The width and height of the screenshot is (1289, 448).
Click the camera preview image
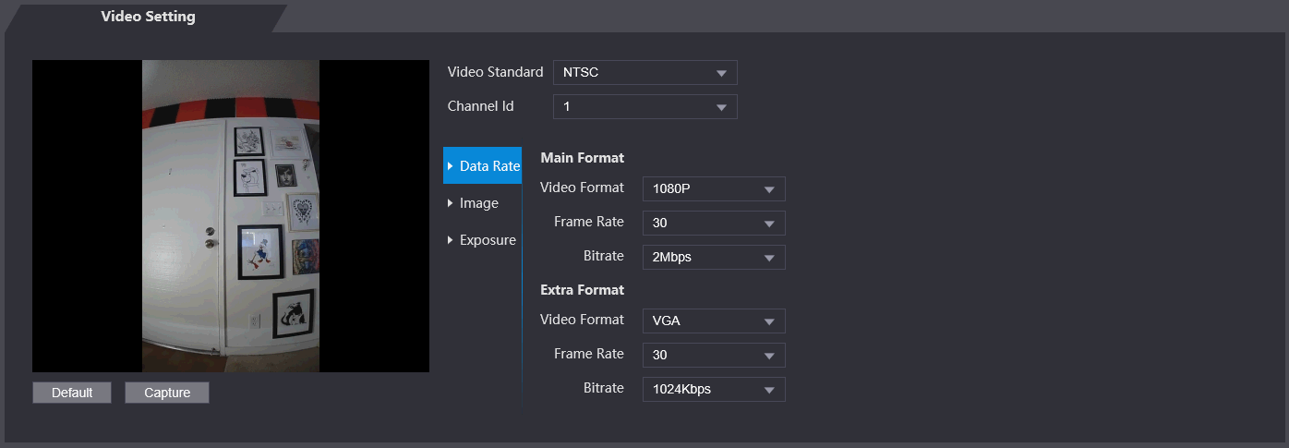(231, 216)
